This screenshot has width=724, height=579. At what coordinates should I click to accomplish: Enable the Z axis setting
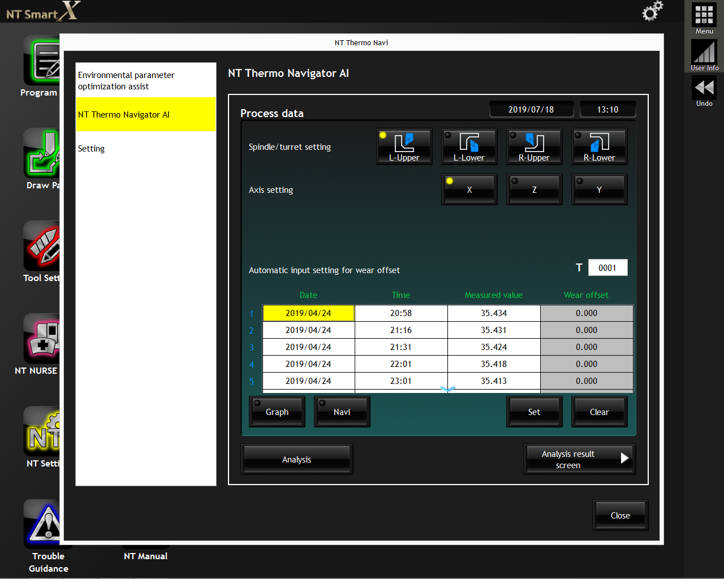534,189
